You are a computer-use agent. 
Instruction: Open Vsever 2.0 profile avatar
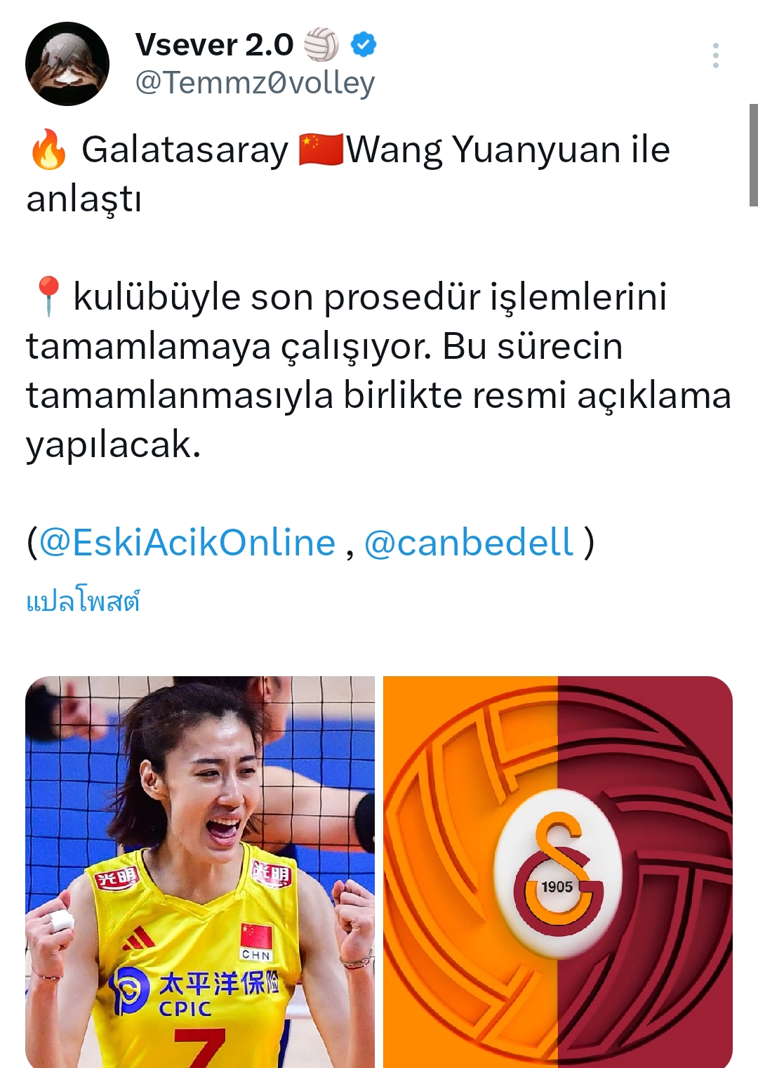click(x=67, y=64)
